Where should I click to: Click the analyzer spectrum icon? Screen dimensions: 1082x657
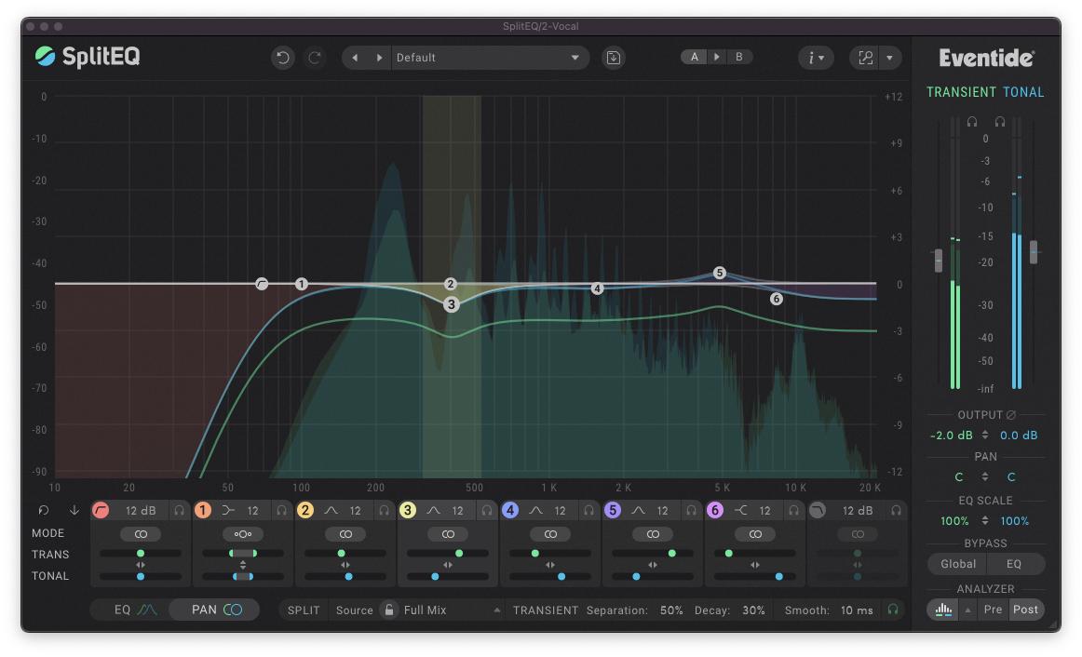pyautogui.click(x=943, y=610)
